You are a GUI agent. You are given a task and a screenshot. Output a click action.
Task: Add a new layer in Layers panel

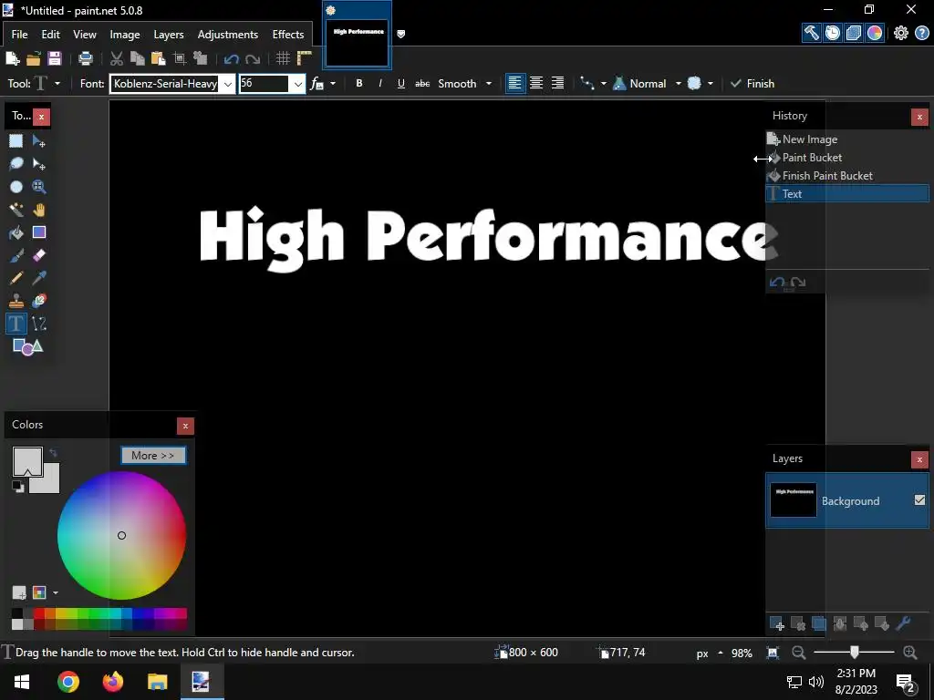click(x=777, y=623)
